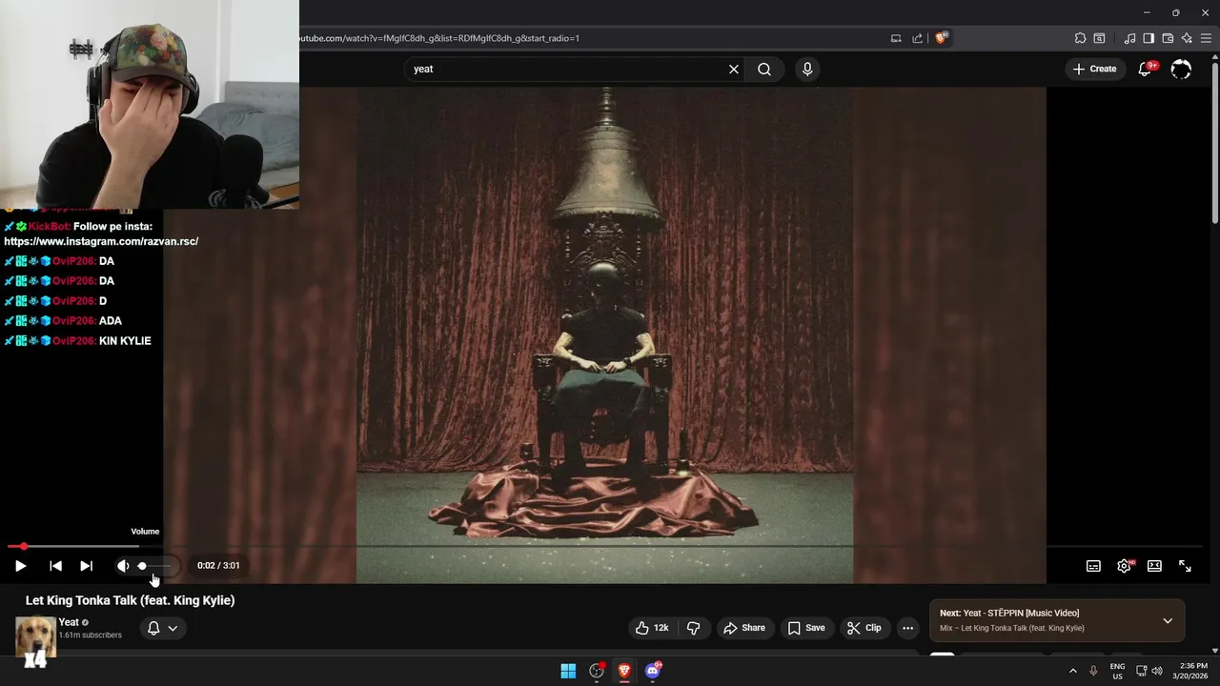
Task: Switch to theater mode
Action: [x=1154, y=566]
